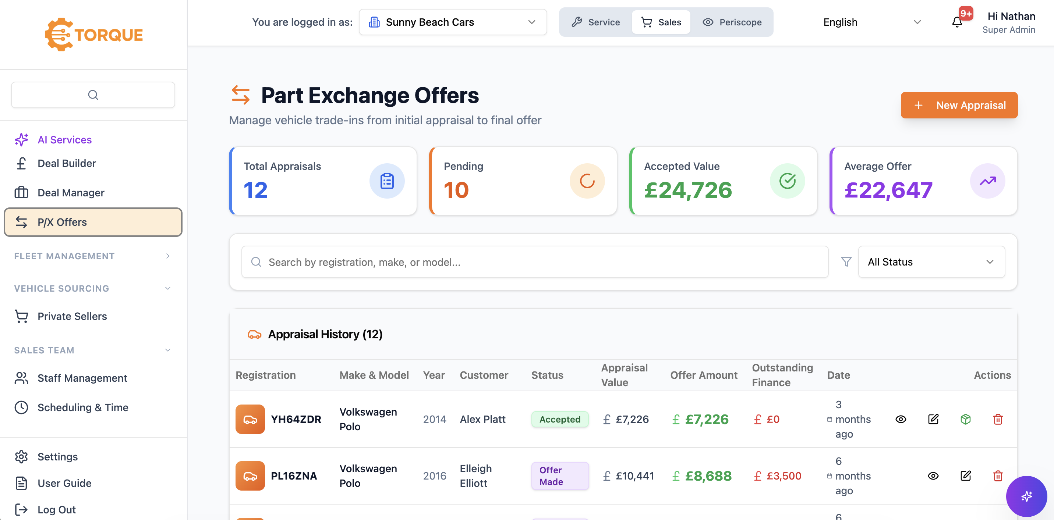The width and height of the screenshot is (1054, 520).
Task: Click the green package icon for YH64ZDR
Action: [x=965, y=420]
